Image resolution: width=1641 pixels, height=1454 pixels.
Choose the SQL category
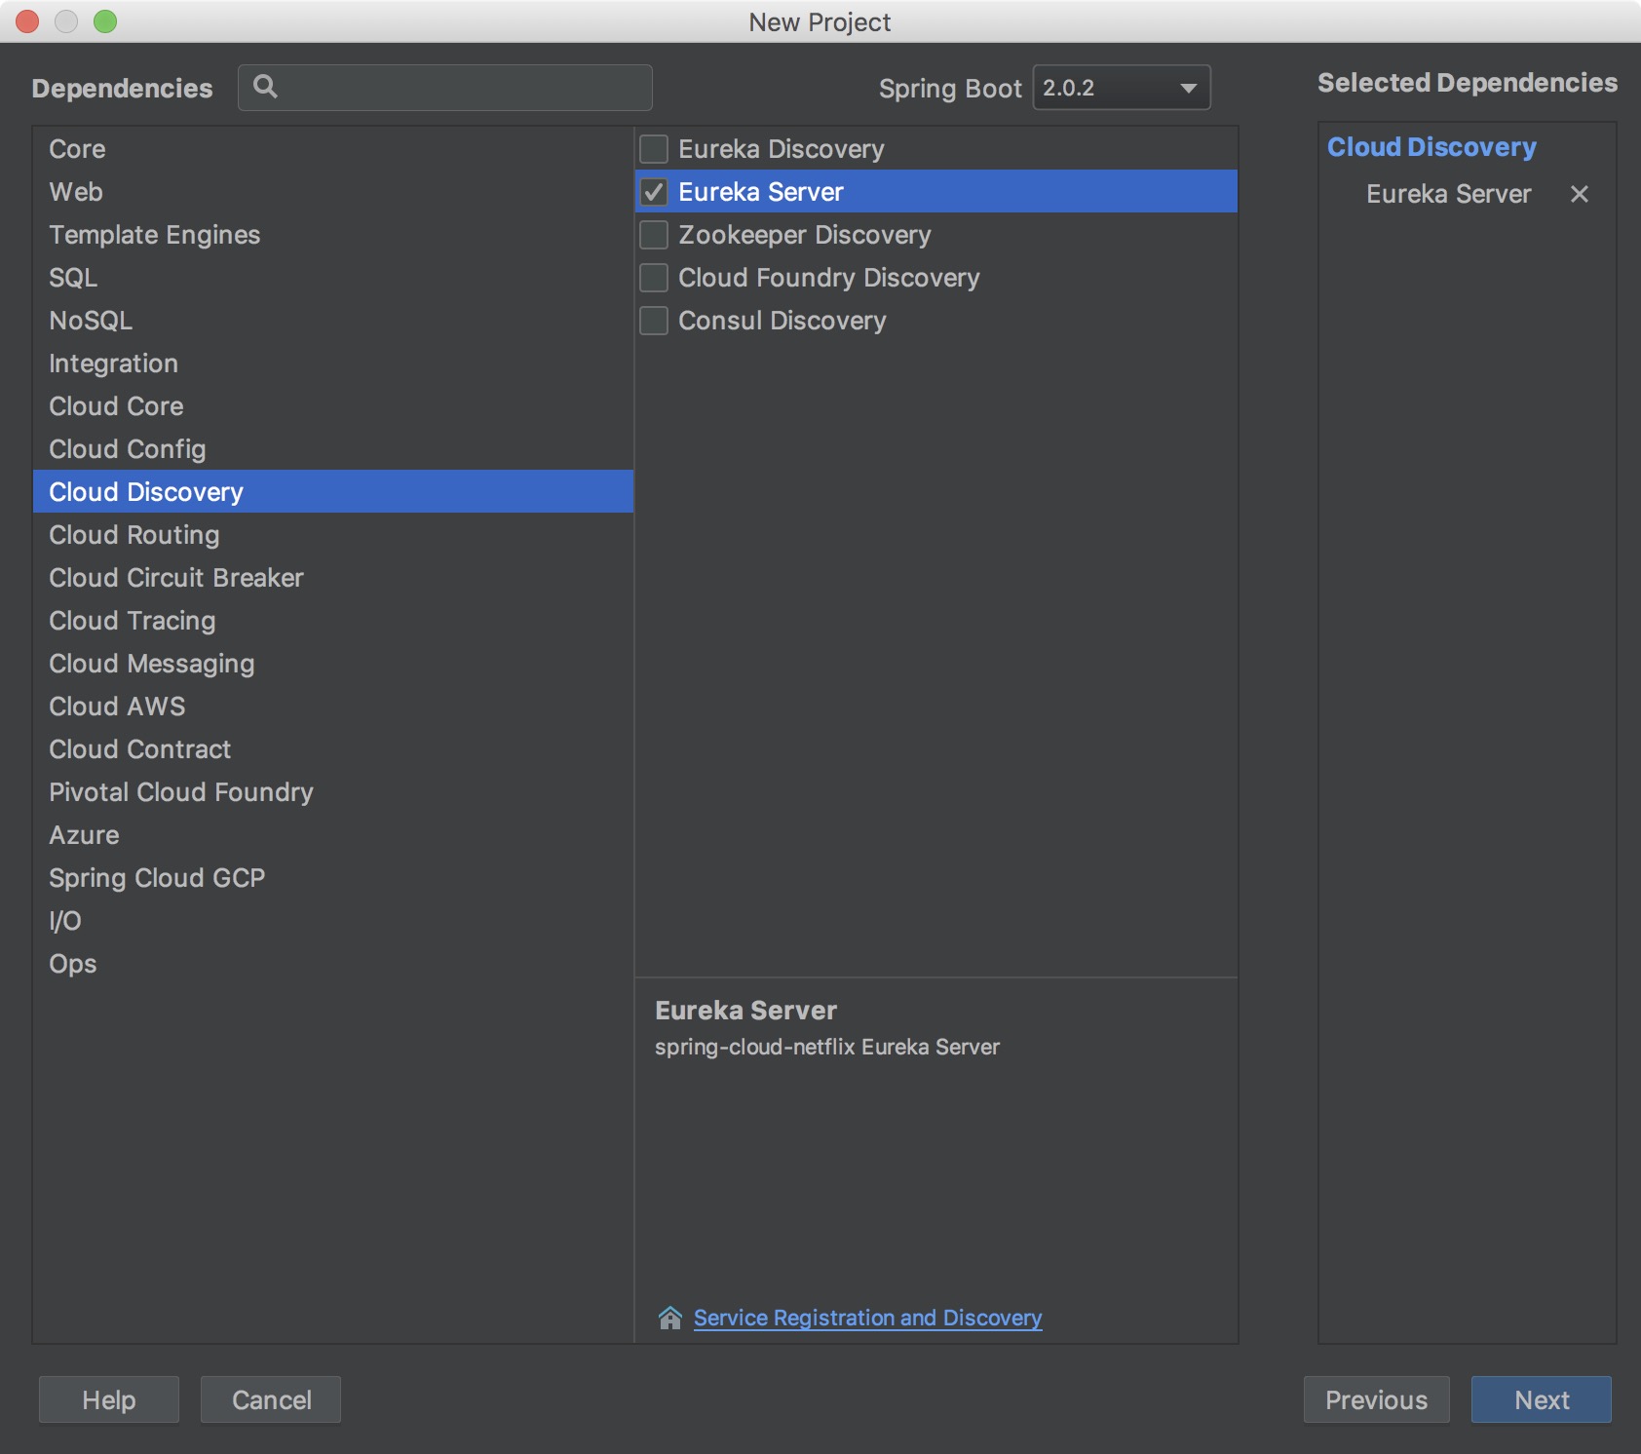(x=333, y=278)
